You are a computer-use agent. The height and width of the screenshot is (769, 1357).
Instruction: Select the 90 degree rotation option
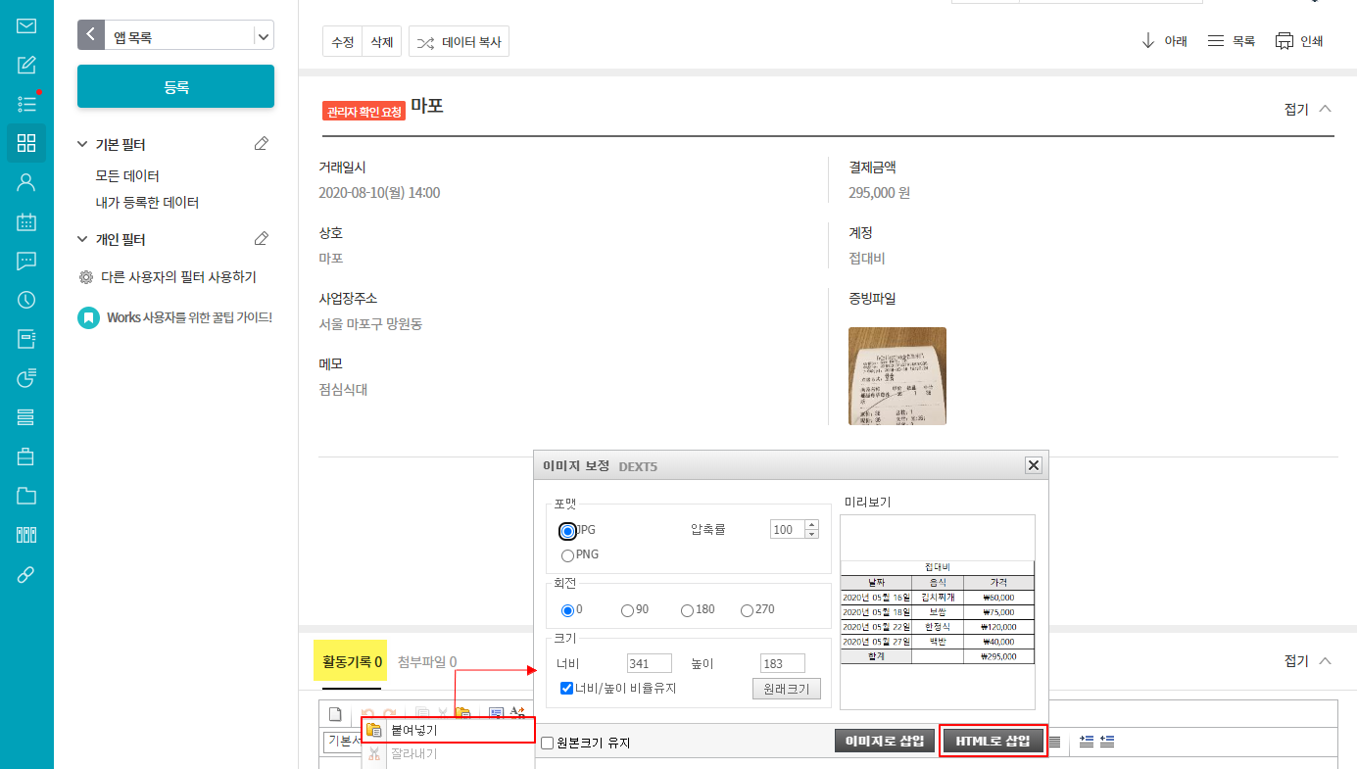pyautogui.click(x=628, y=610)
